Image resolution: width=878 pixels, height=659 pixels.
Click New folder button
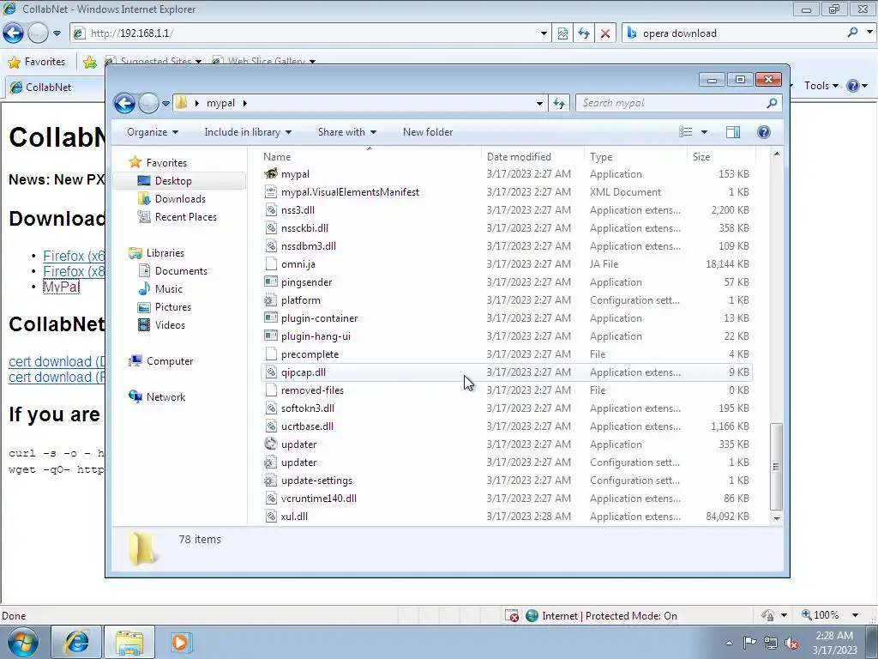[x=428, y=132]
